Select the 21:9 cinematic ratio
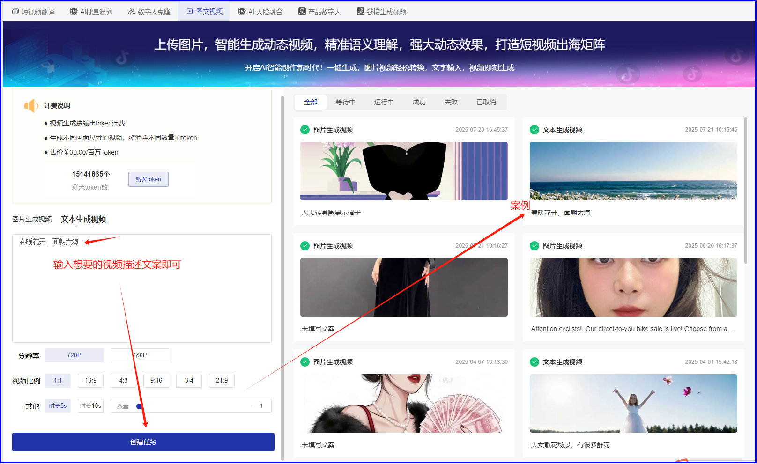Image resolution: width=757 pixels, height=464 pixels. (221, 380)
